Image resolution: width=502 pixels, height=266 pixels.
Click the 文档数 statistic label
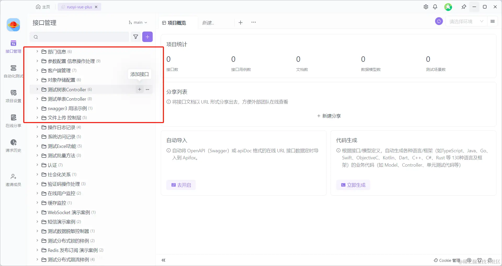(302, 69)
